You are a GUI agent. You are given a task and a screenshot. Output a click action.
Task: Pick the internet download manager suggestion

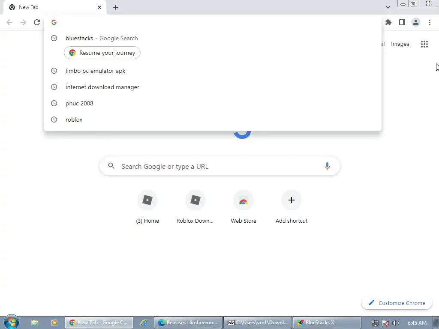click(213, 87)
